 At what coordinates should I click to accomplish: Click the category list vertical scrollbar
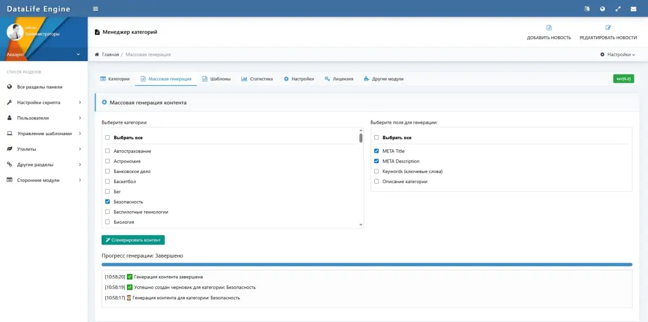361,138
